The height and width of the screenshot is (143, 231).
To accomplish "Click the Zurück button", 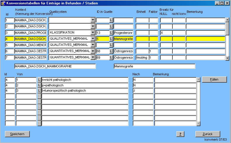I will [x=208, y=134].
